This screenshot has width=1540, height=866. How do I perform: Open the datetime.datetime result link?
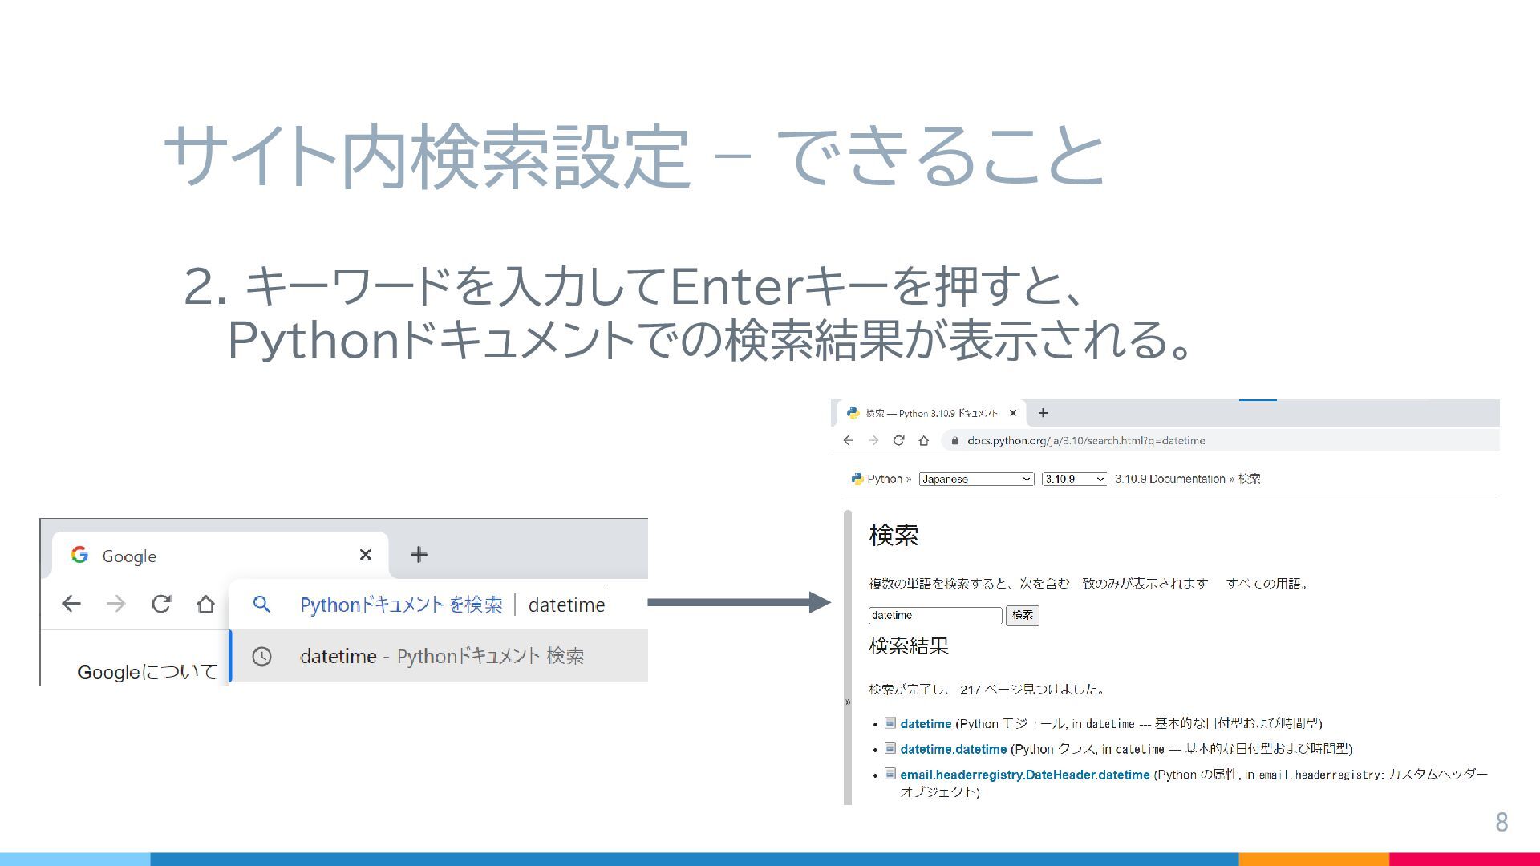click(953, 749)
